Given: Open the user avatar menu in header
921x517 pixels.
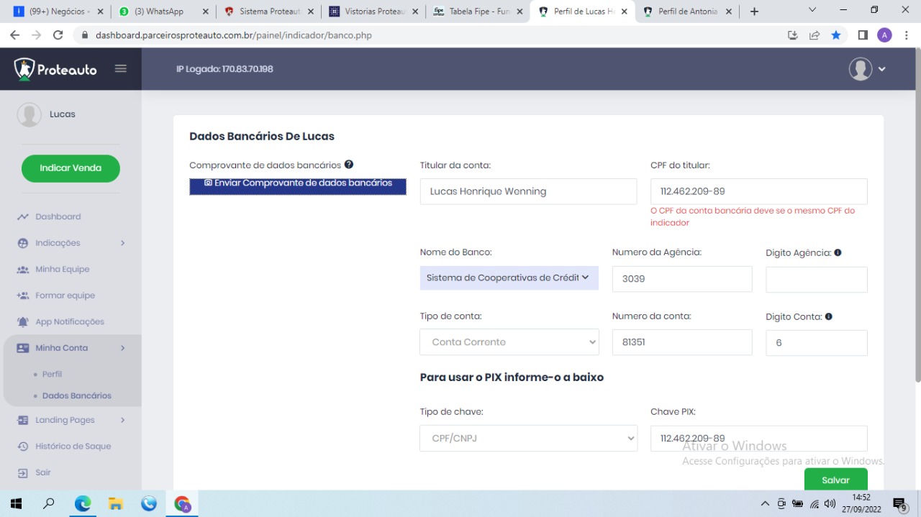Looking at the screenshot, I should (866, 69).
